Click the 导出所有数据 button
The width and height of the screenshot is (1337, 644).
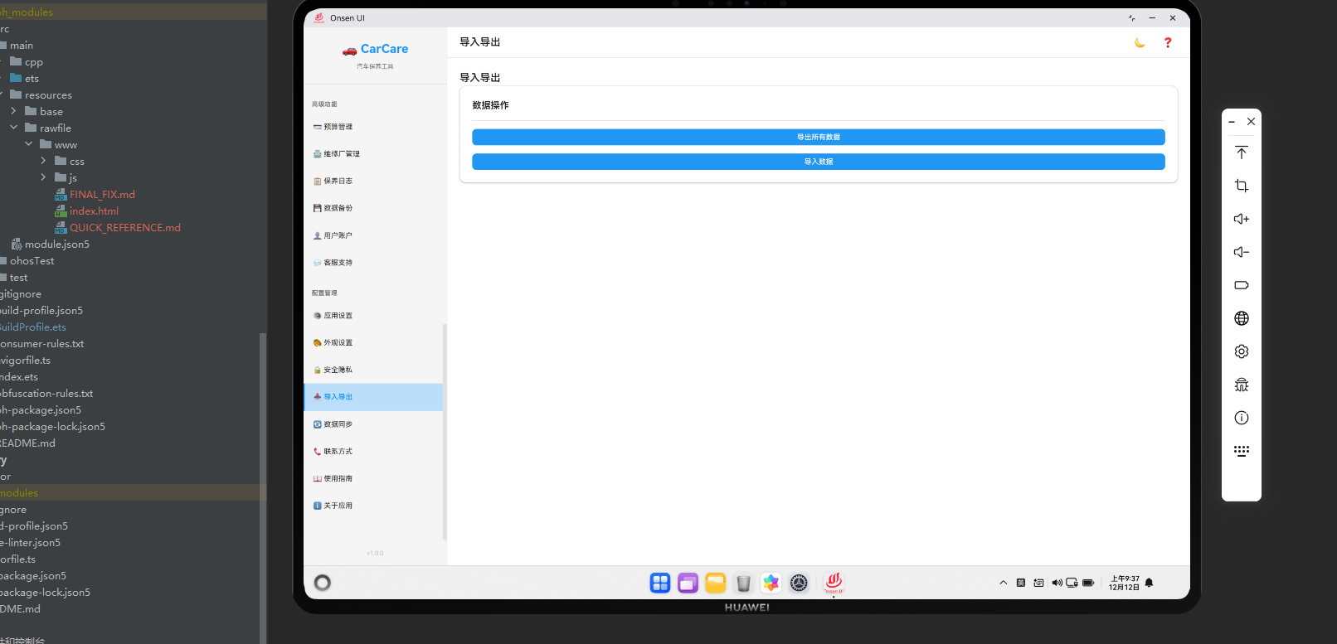click(x=819, y=137)
